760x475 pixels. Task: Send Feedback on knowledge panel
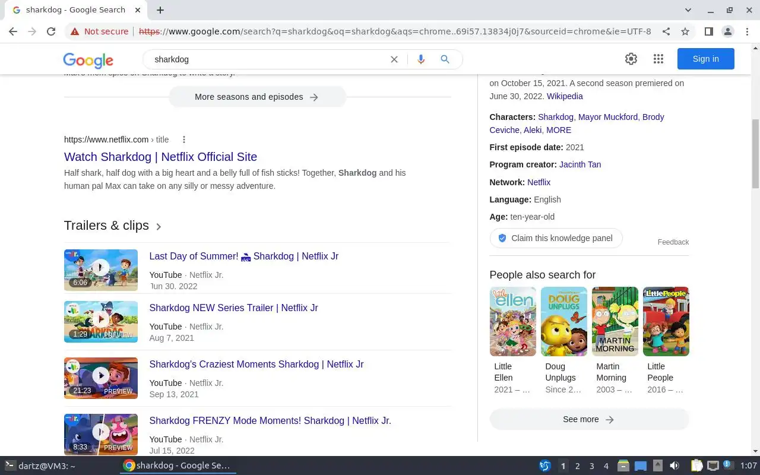tap(673, 242)
